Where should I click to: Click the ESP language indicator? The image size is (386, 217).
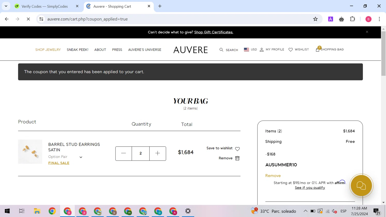343,211
